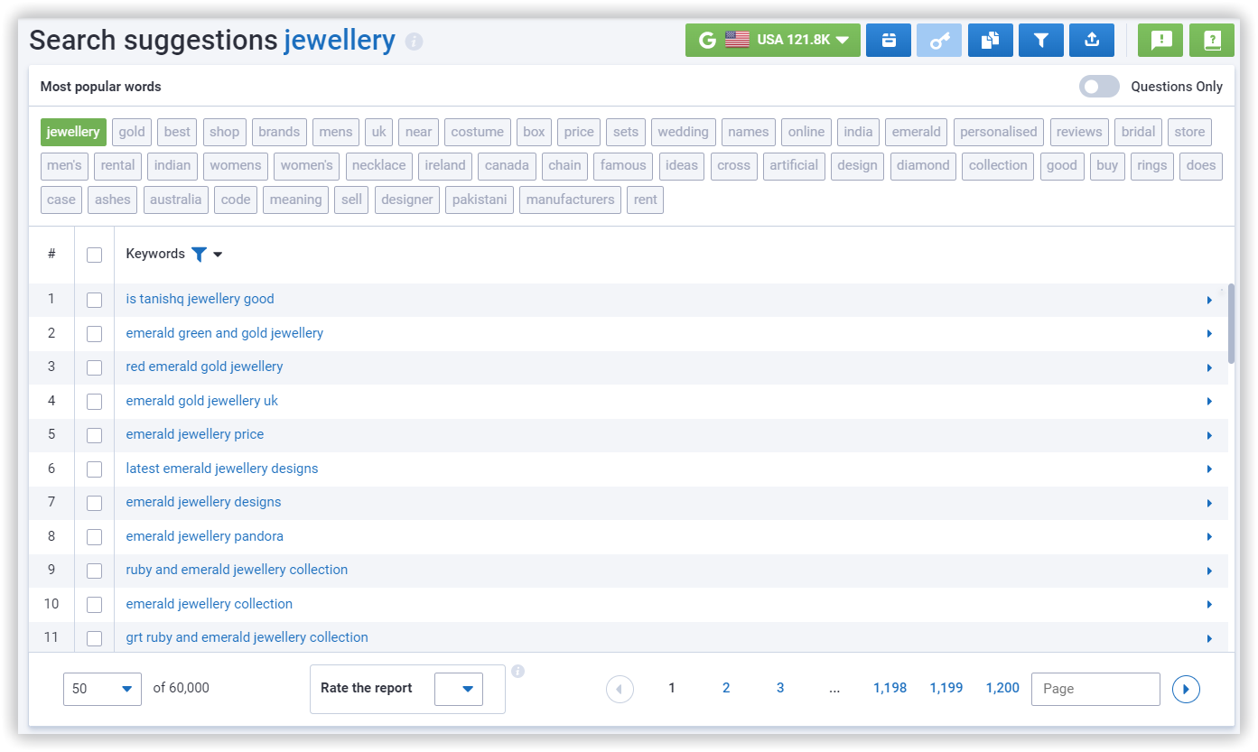Click the export/upload icon
The image size is (1258, 752).
pos(1091,40)
